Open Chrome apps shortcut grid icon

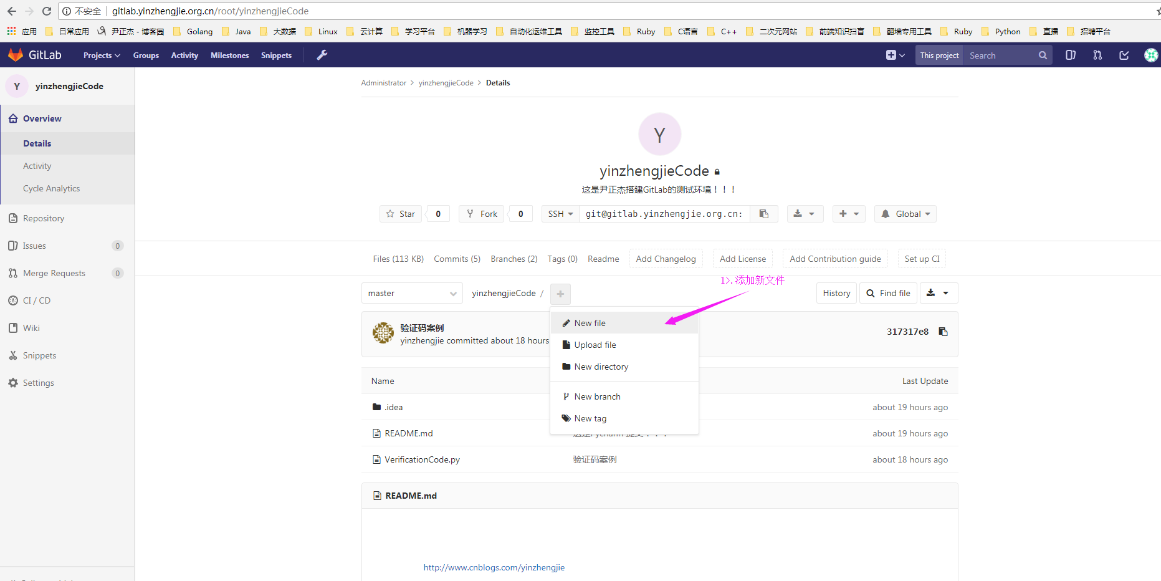pos(11,31)
